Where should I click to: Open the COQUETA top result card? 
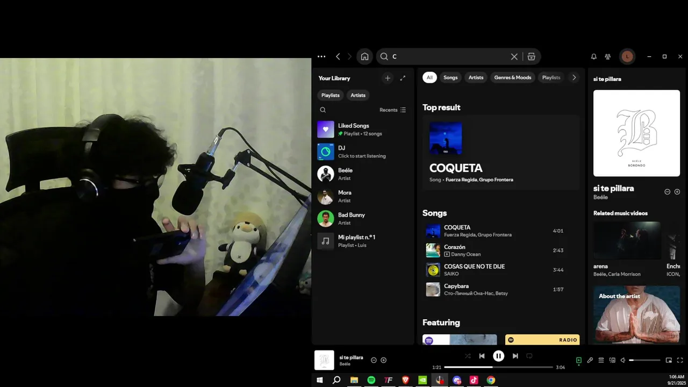point(501,153)
